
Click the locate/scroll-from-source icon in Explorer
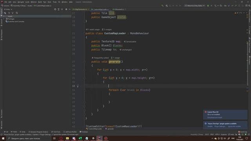pyautogui.click(x=55, y=9)
